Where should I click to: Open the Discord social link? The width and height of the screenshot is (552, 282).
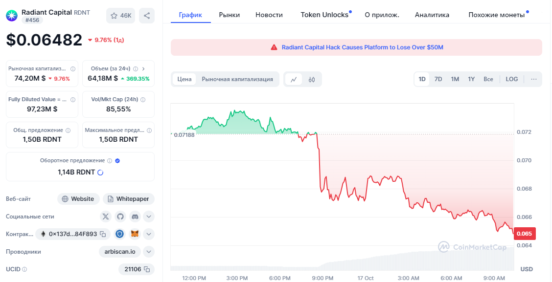135,217
